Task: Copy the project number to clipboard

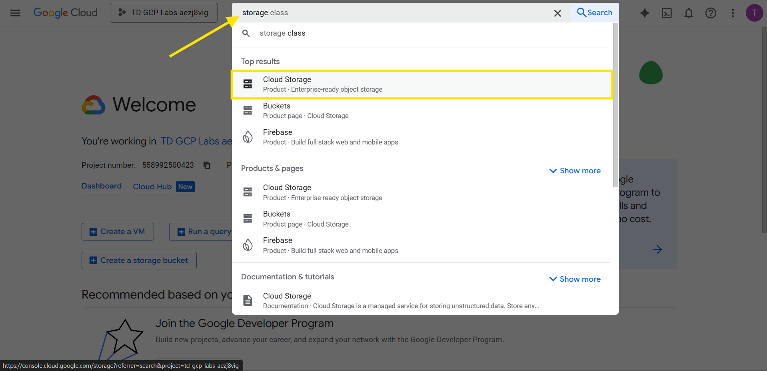Action: (x=207, y=165)
